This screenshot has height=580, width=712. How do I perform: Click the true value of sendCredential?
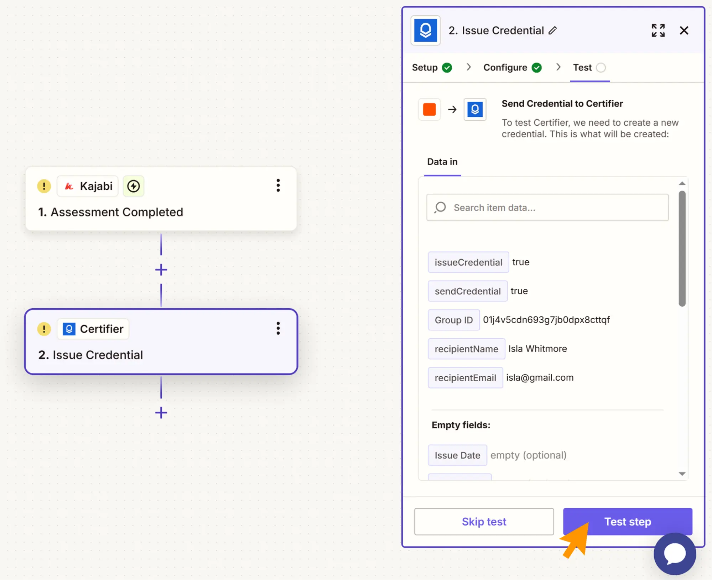(519, 291)
